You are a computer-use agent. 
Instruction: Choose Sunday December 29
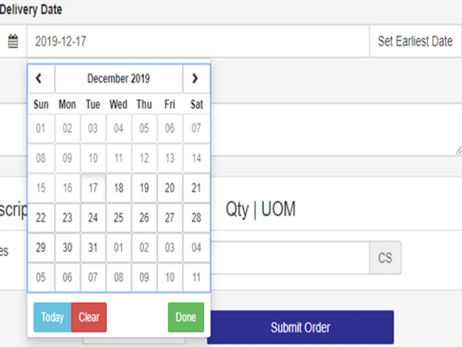point(41,248)
